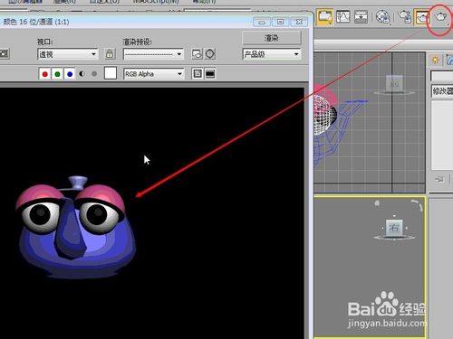
Task: Toggle the blue channel button
Action: click(x=70, y=74)
